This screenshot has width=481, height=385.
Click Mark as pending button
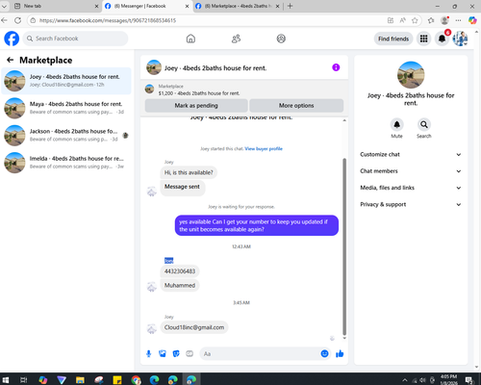196,105
